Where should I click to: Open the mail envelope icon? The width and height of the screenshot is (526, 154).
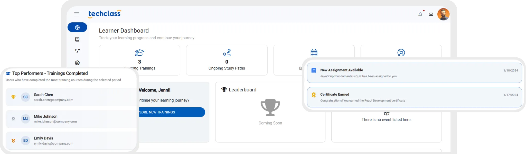(x=431, y=14)
